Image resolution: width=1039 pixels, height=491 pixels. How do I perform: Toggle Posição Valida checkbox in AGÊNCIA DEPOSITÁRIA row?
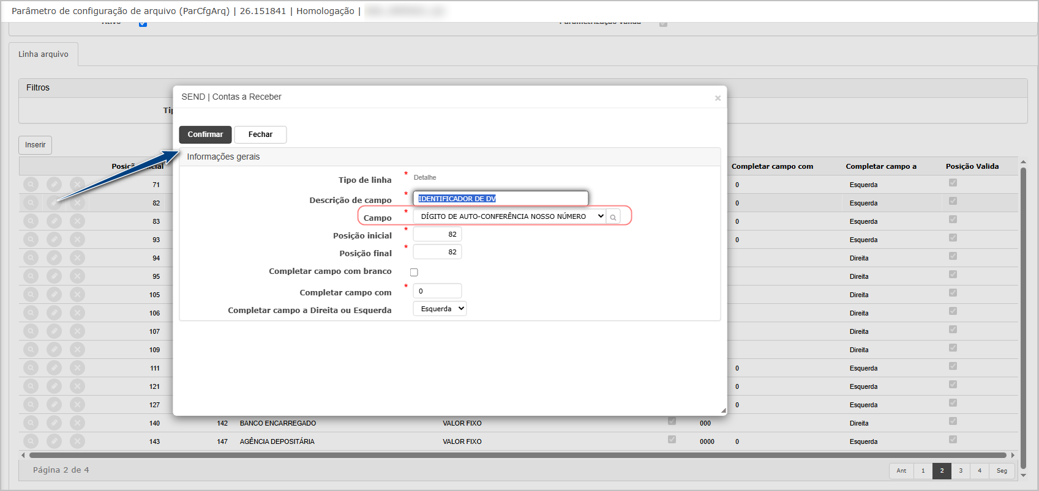pyautogui.click(x=953, y=440)
